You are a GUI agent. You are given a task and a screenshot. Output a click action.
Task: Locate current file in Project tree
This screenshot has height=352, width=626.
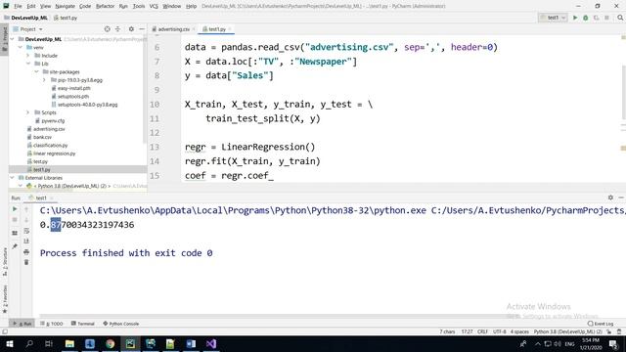coord(107,29)
